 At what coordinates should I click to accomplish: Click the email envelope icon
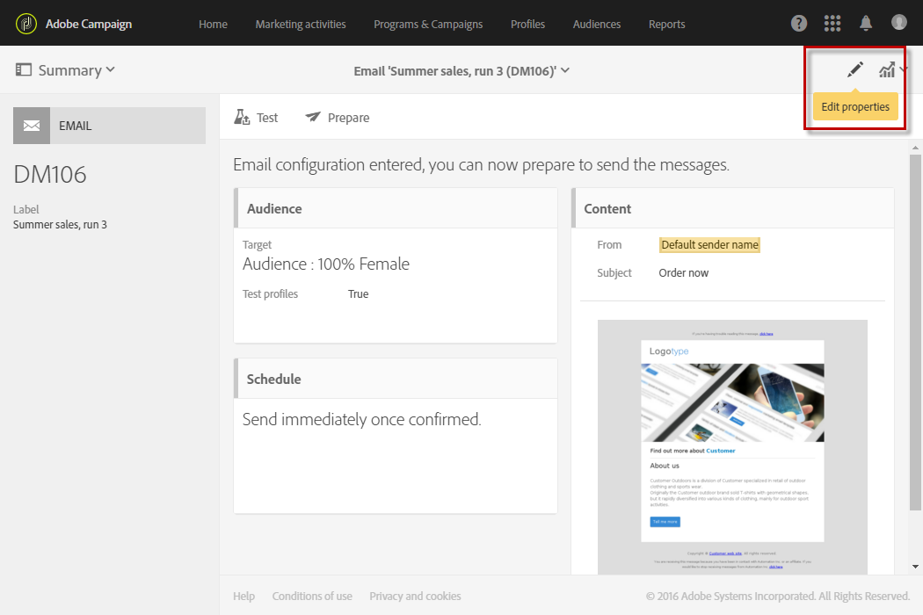(32, 126)
